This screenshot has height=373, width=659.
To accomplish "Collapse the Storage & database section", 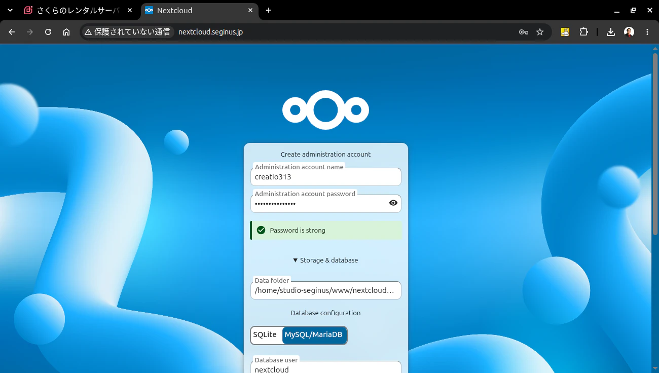I will point(325,260).
